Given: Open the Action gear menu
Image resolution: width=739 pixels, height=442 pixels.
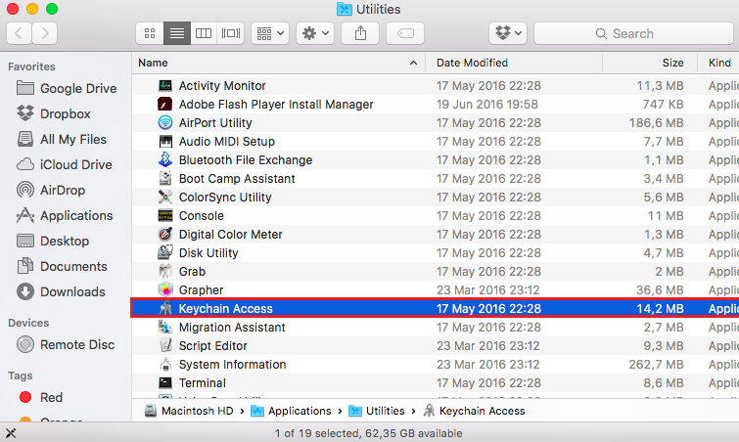Looking at the screenshot, I should [315, 33].
